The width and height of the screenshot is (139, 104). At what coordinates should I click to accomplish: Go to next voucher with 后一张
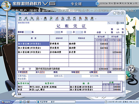32,19
